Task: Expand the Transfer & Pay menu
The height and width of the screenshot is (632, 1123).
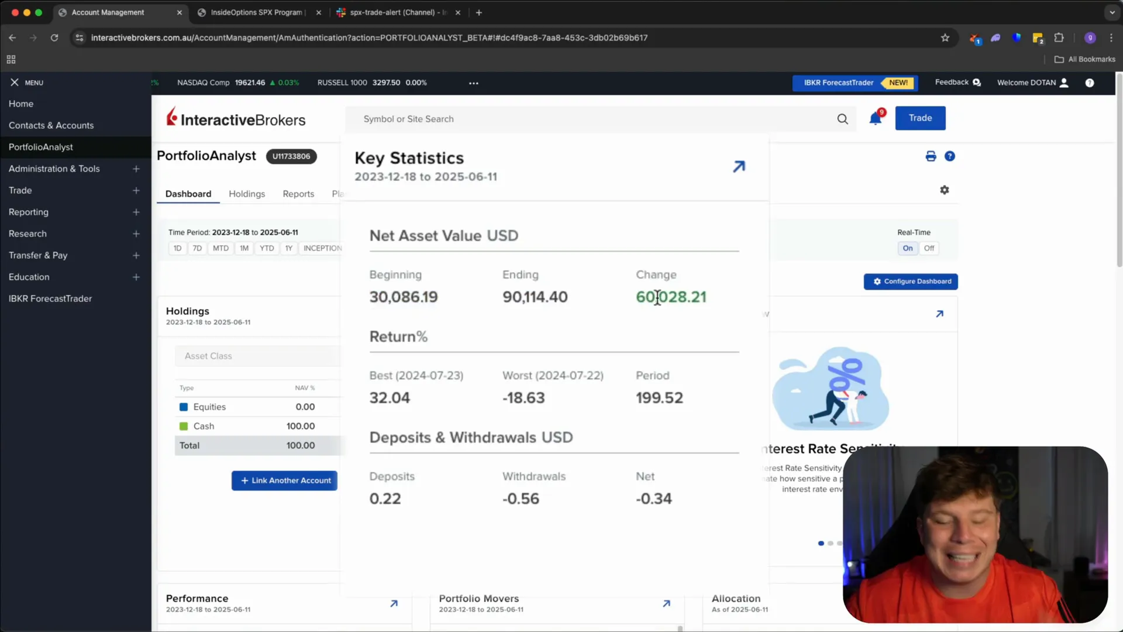Action: (x=136, y=256)
